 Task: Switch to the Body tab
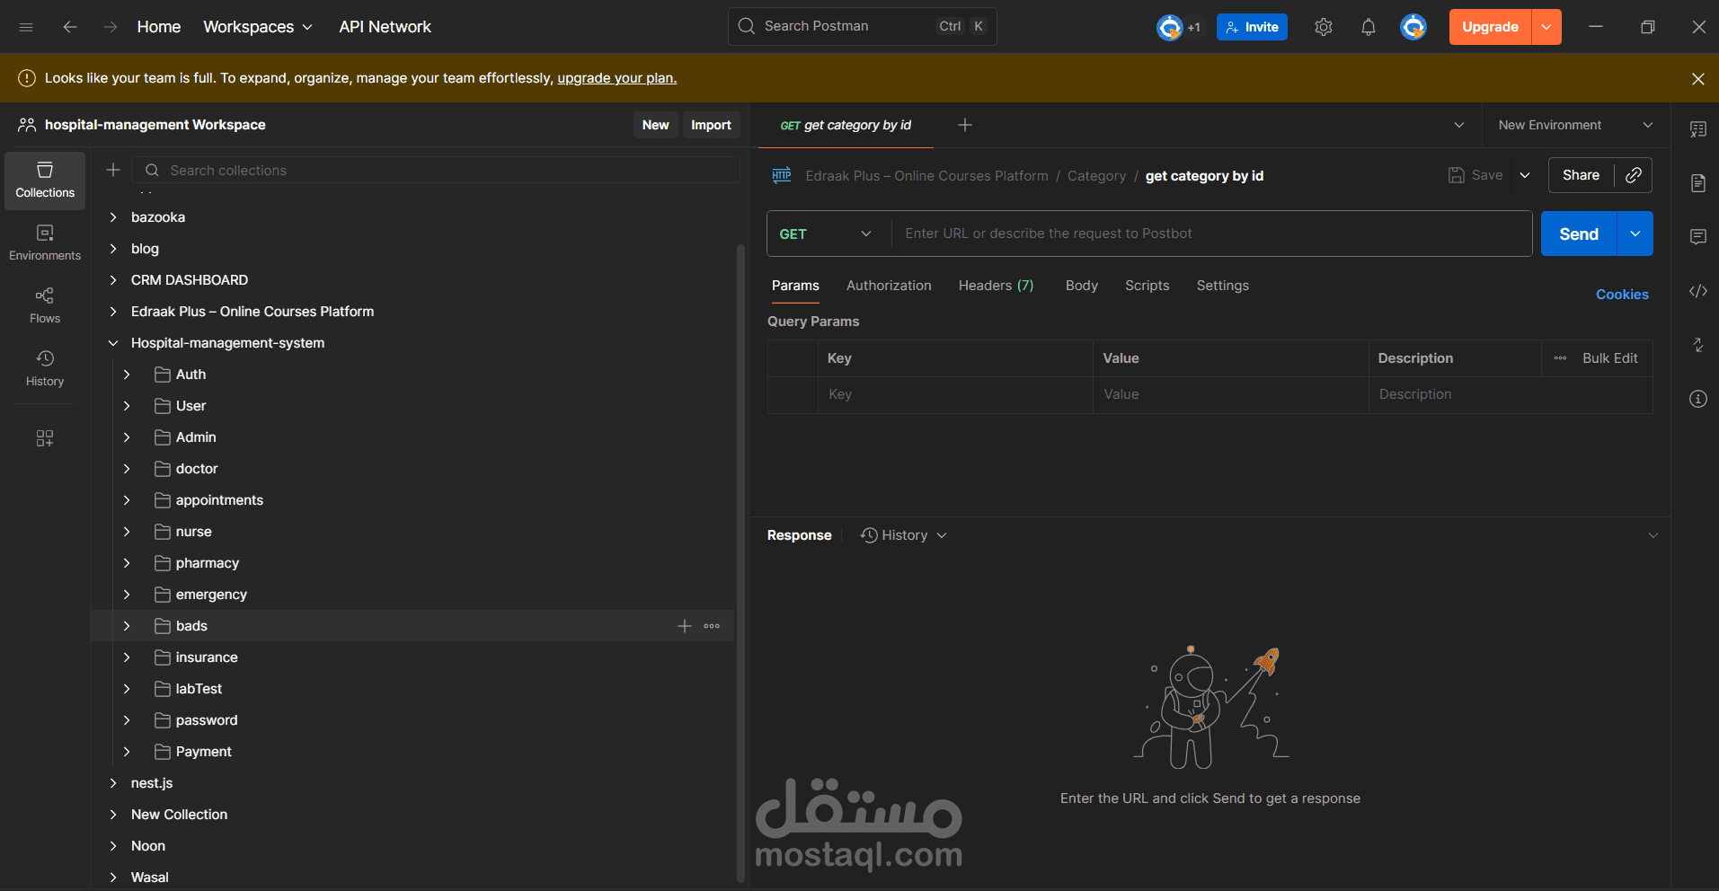[1081, 286]
